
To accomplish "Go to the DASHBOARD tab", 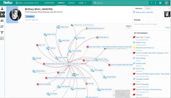I will click(x=49, y=3).
